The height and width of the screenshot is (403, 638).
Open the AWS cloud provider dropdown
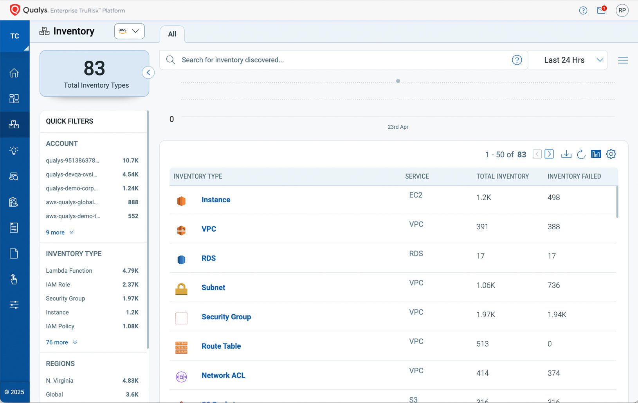[130, 31]
